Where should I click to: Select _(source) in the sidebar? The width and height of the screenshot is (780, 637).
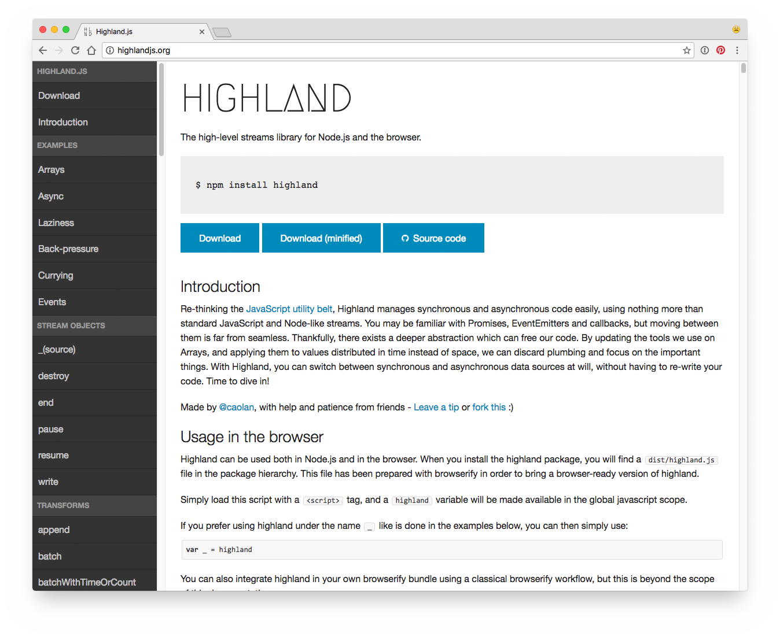(94, 350)
